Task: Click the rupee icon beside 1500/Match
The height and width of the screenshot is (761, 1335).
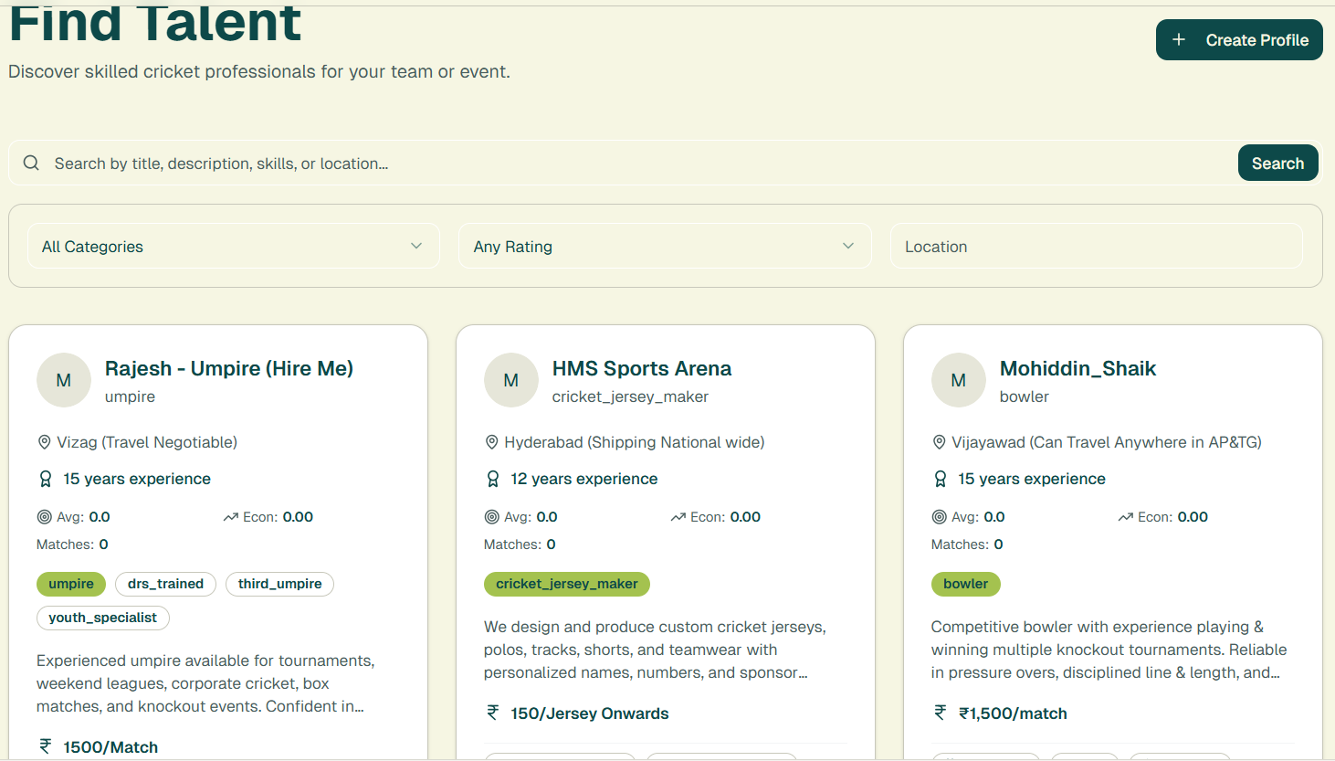Action: [x=45, y=745]
